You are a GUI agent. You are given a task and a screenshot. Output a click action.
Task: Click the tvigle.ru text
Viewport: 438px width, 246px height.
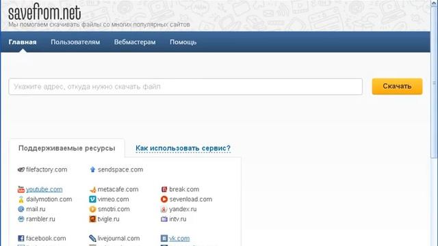pyautogui.click(x=108, y=219)
